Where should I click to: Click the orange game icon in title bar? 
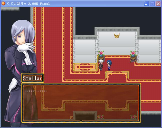[4, 3]
